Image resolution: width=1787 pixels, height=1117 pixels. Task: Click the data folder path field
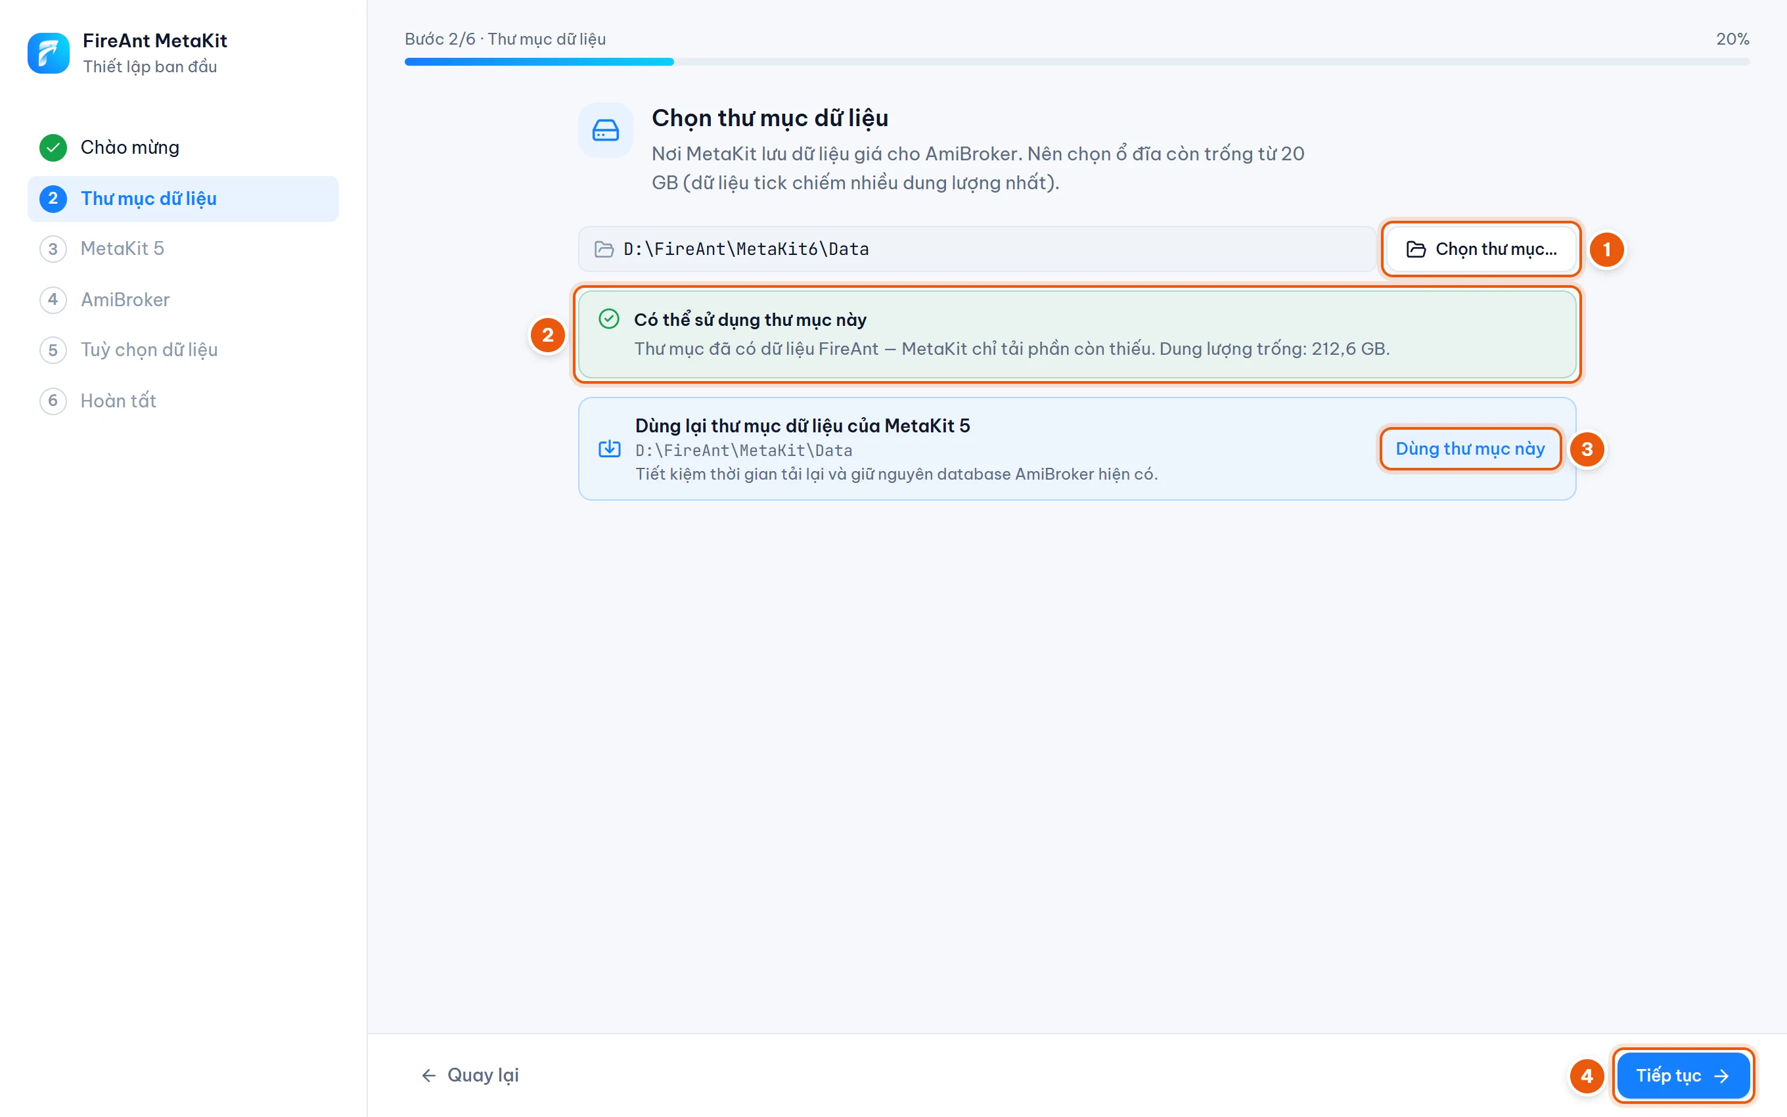coord(976,249)
